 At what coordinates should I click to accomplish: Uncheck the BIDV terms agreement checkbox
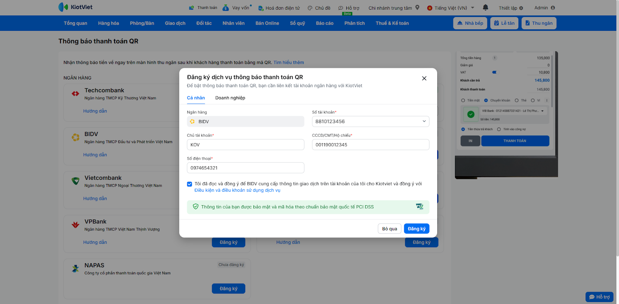[x=190, y=184]
